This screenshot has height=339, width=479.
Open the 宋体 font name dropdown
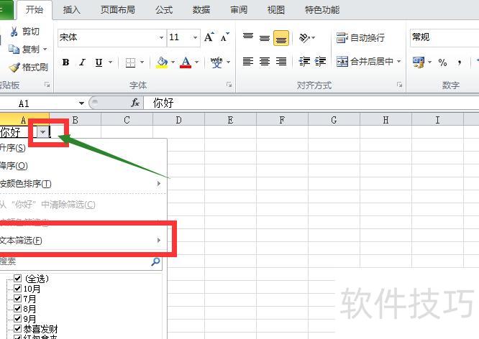tap(161, 38)
